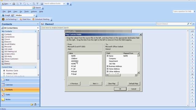Click OK in Map Custom Fields dialog
The width and height of the screenshot is (196, 110).
point(120,89)
